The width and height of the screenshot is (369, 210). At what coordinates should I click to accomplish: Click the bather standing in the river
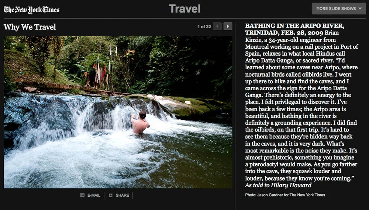click(x=140, y=122)
